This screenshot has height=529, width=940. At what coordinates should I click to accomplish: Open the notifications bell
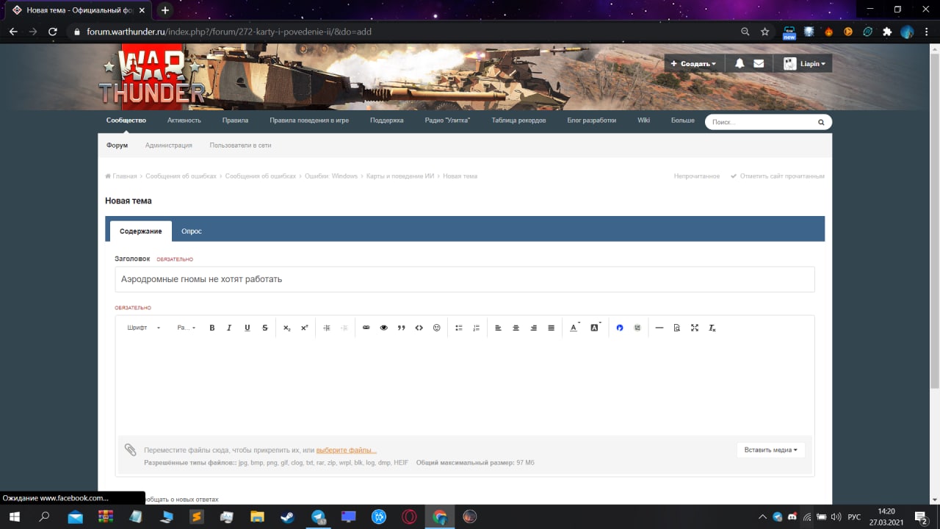pos(740,64)
